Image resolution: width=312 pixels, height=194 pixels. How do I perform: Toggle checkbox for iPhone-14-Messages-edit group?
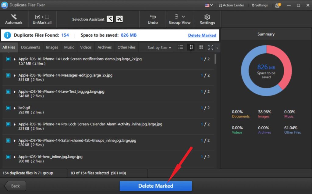pyautogui.click(x=9, y=75)
